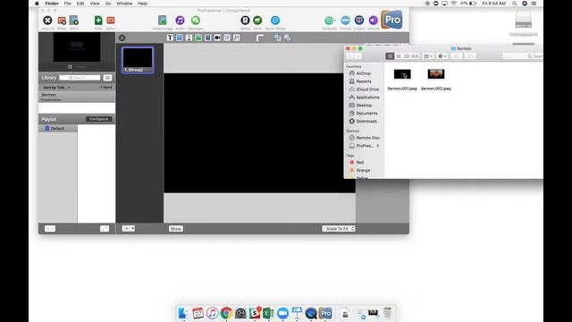Open the green Messages icon
This screenshot has width=572, height=322.
196,21
